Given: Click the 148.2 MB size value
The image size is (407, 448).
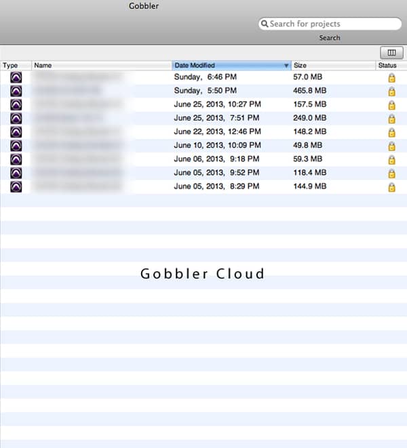Looking at the screenshot, I should point(310,131).
